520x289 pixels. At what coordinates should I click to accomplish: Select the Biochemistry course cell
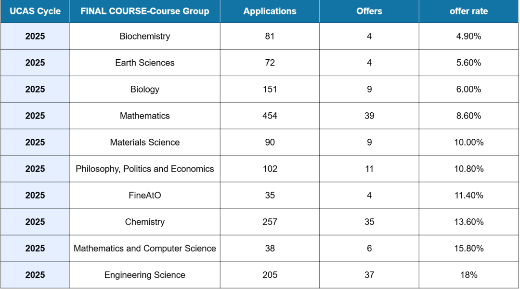pos(145,36)
